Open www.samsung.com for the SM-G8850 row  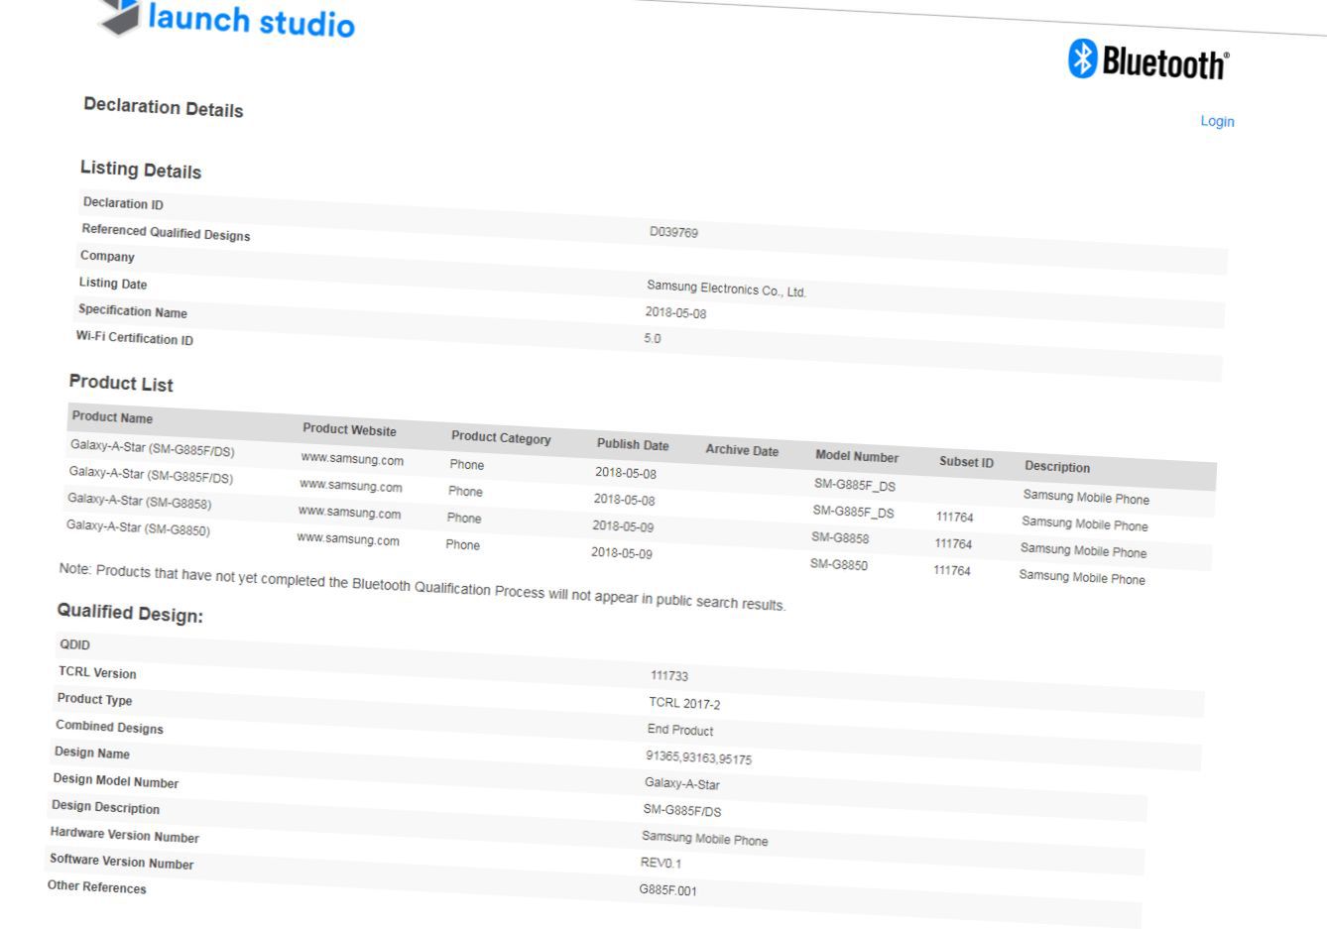tap(348, 539)
